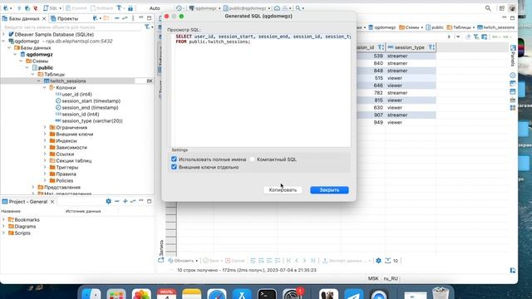Image resolution: width=532 pixels, height=299 pixels.
Task: Expand the Ограничения folder
Action: pos(45,127)
